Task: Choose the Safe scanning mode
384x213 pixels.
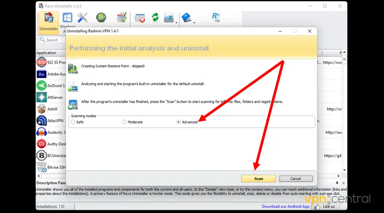Action: pyautogui.click(x=73, y=122)
